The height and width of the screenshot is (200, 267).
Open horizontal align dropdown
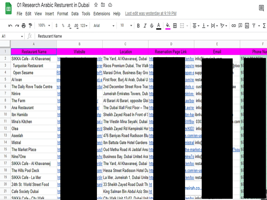click(x=196, y=26)
